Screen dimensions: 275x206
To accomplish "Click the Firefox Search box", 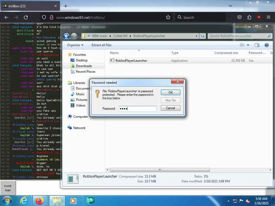I will click(x=200, y=17).
